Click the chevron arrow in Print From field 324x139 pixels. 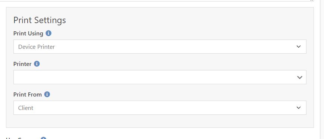299,108
